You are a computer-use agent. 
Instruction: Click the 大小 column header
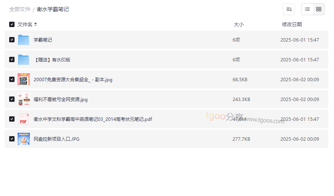coord(238,24)
